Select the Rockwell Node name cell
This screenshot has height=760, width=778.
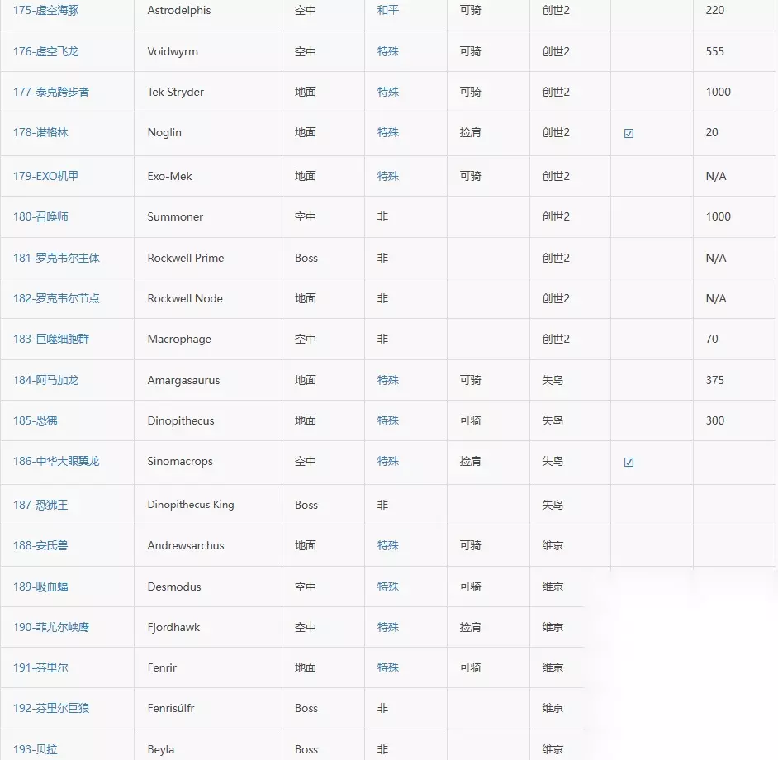pyautogui.click(x=208, y=298)
